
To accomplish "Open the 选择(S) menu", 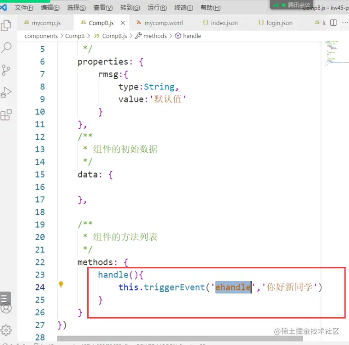I will pyautogui.click(x=76, y=8).
